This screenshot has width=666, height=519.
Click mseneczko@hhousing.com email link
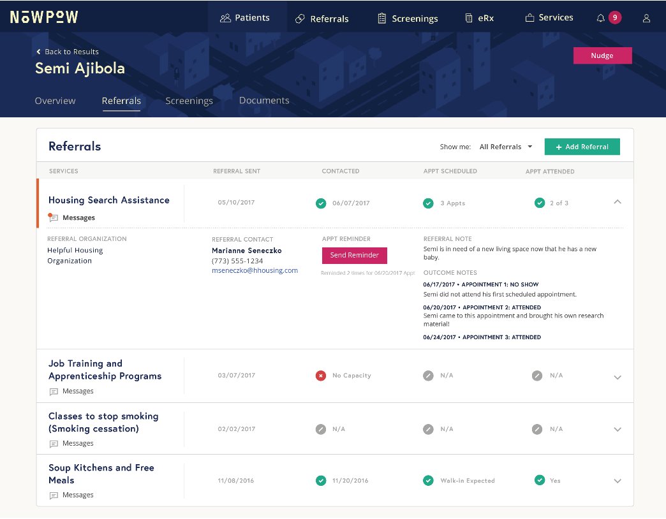click(x=255, y=271)
